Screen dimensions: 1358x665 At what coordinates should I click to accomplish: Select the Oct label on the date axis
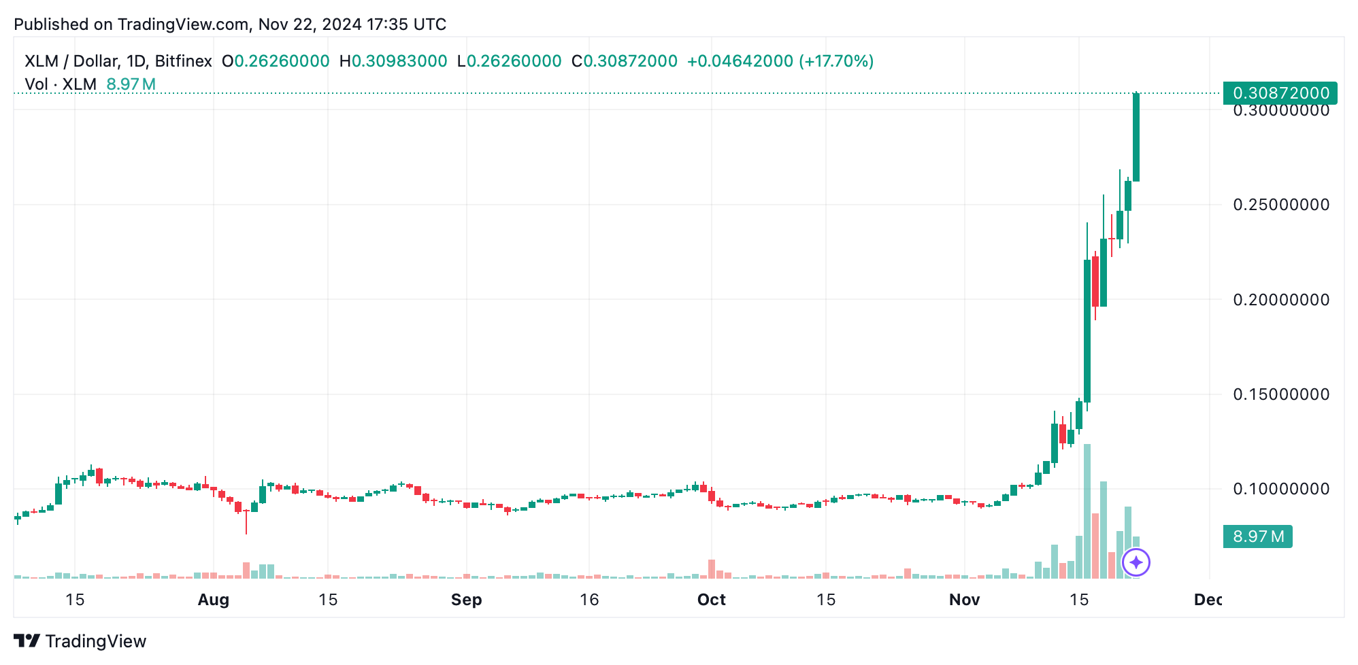(x=712, y=600)
